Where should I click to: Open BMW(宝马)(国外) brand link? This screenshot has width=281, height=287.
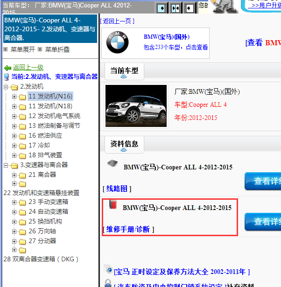[x=167, y=37]
